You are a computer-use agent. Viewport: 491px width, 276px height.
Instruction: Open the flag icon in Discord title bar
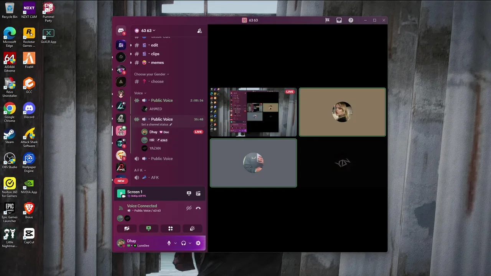[327, 20]
